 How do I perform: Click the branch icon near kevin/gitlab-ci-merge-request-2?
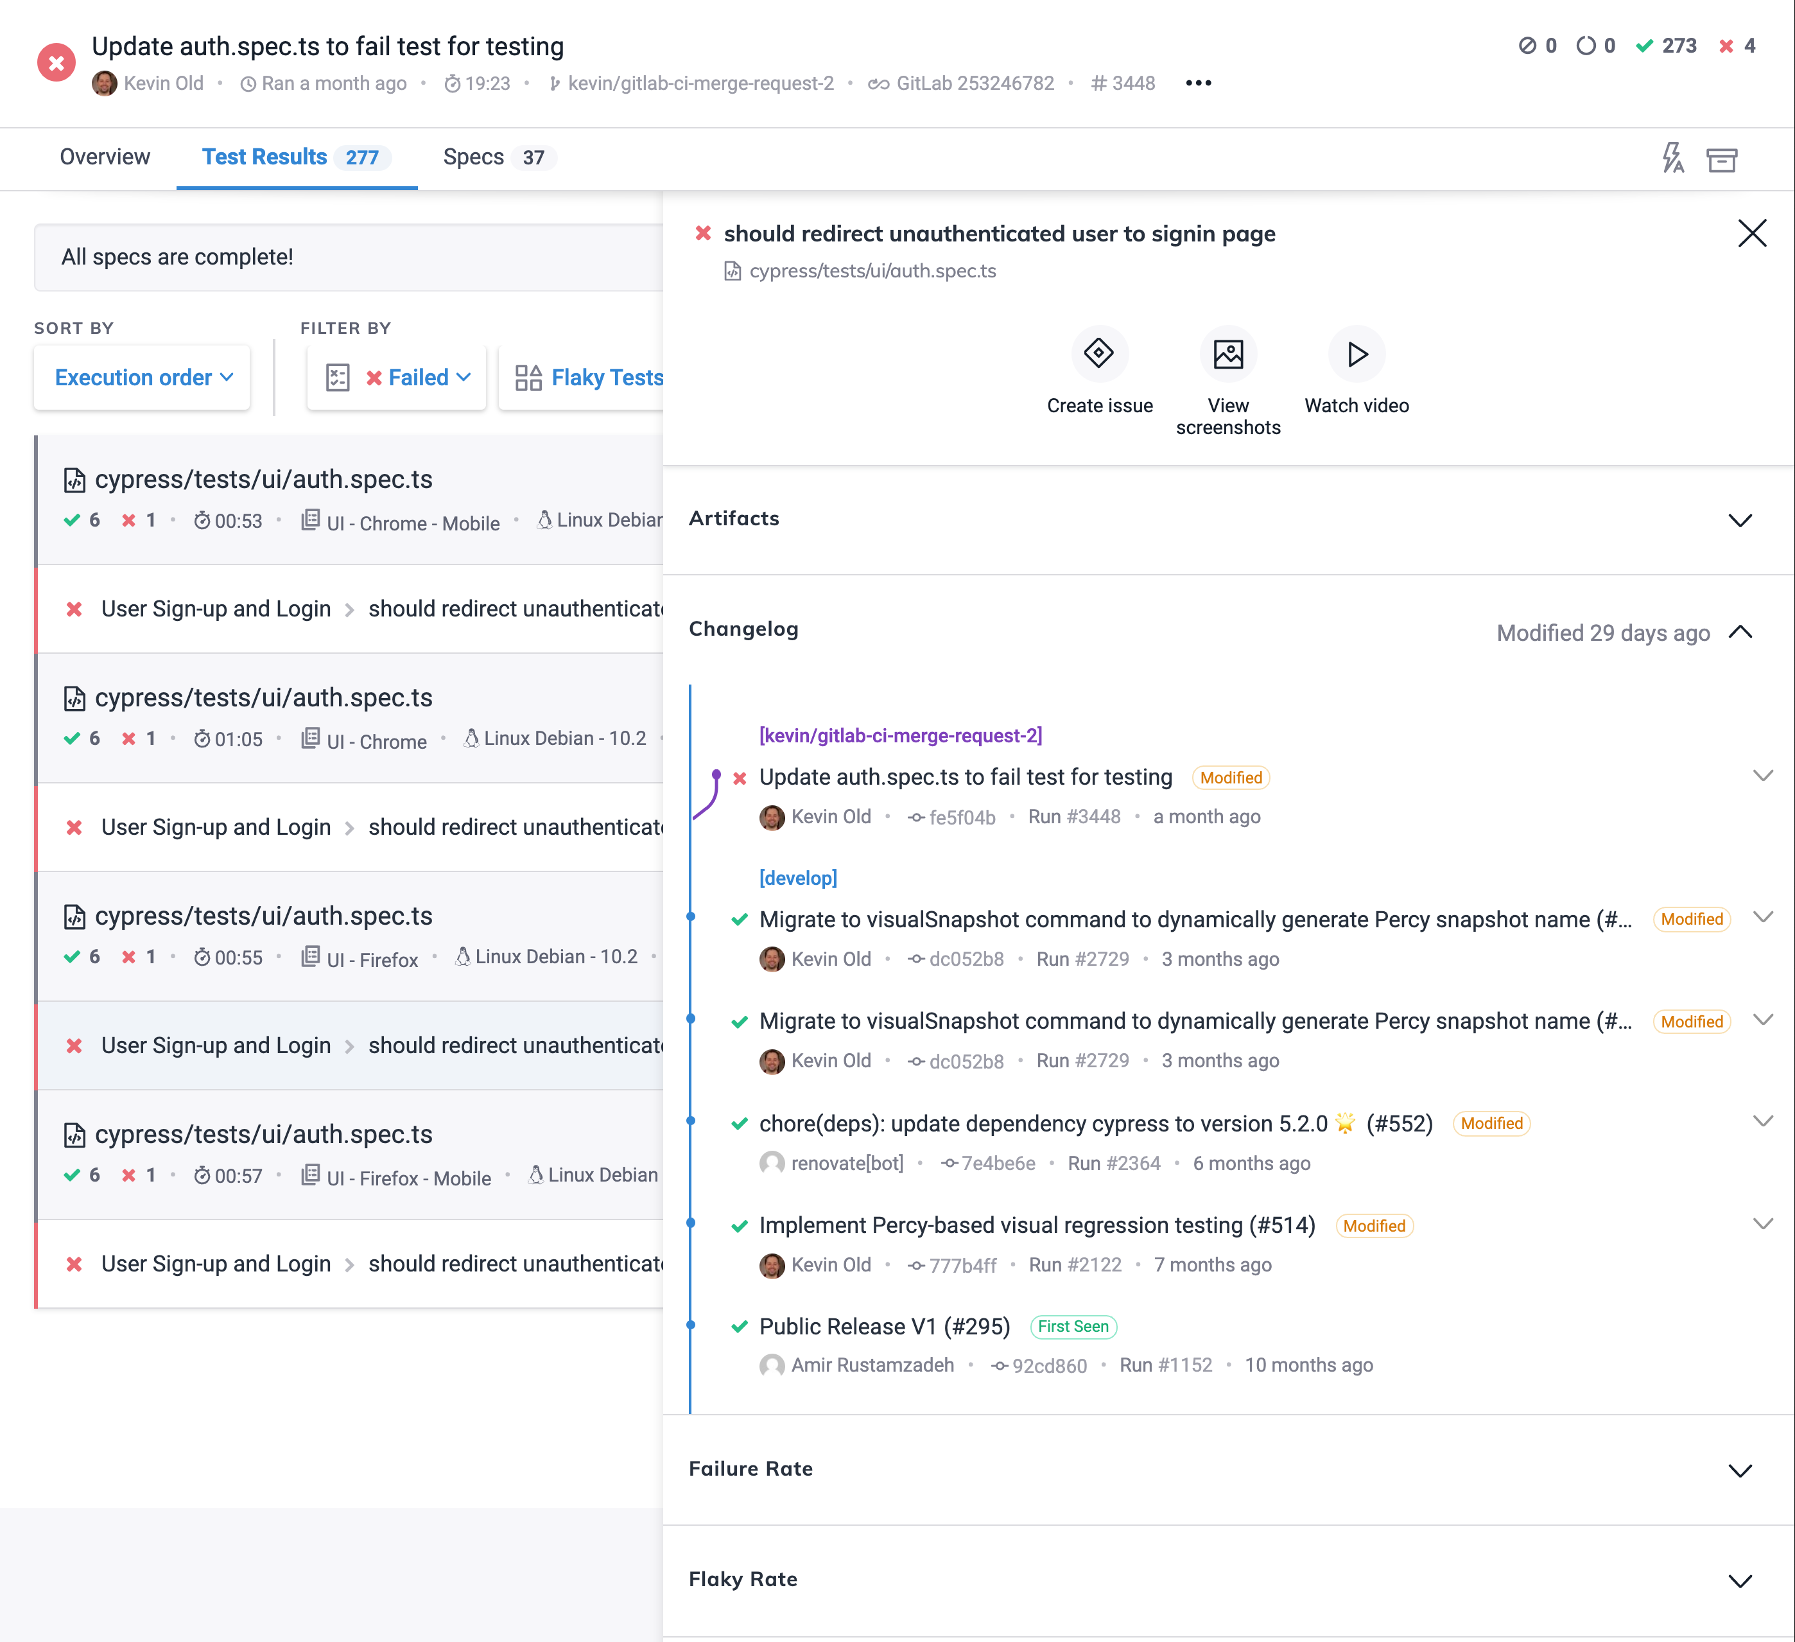[x=555, y=83]
